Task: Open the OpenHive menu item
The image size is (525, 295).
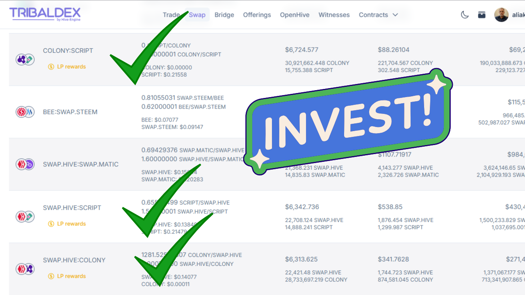Action: click(294, 15)
